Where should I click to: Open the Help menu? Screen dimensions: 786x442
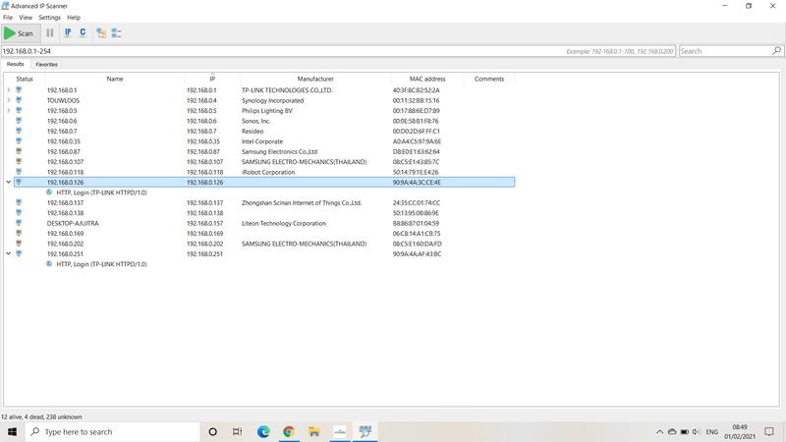pos(74,18)
